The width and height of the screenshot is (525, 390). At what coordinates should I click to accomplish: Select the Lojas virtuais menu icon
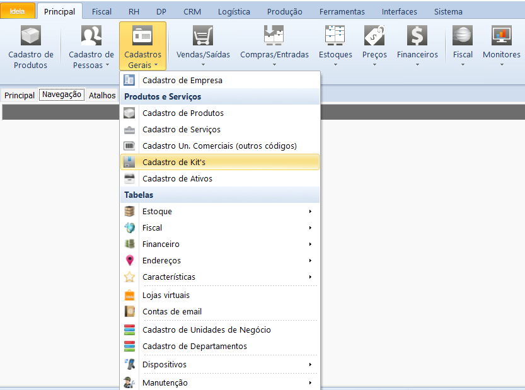[130, 295]
